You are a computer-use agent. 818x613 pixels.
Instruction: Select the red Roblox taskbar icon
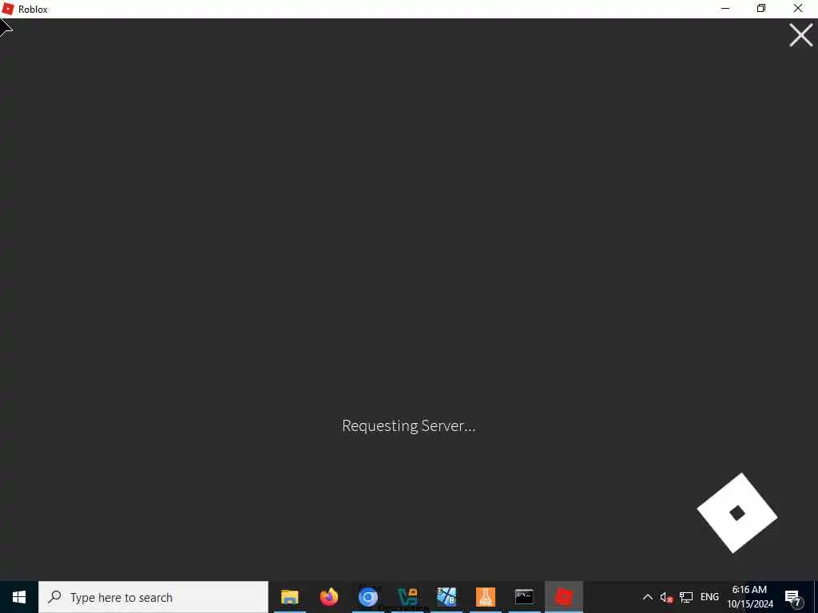pyautogui.click(x=563, y=597)
